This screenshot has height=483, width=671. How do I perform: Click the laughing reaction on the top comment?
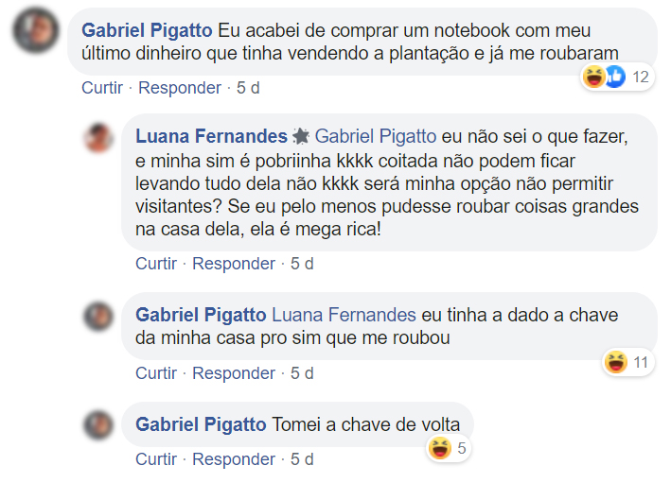[x=594, y=78]
